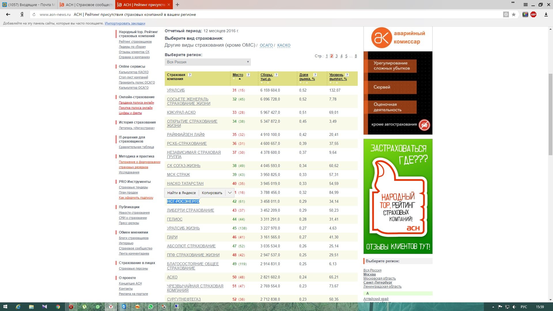Open Страховые тендеры sidebar link
553x311 pixels.
[x=133, y=187]
